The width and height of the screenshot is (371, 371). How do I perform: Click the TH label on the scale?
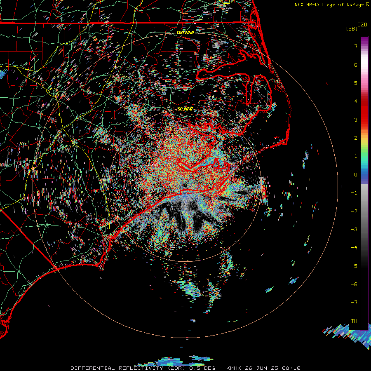click(354, 321)
